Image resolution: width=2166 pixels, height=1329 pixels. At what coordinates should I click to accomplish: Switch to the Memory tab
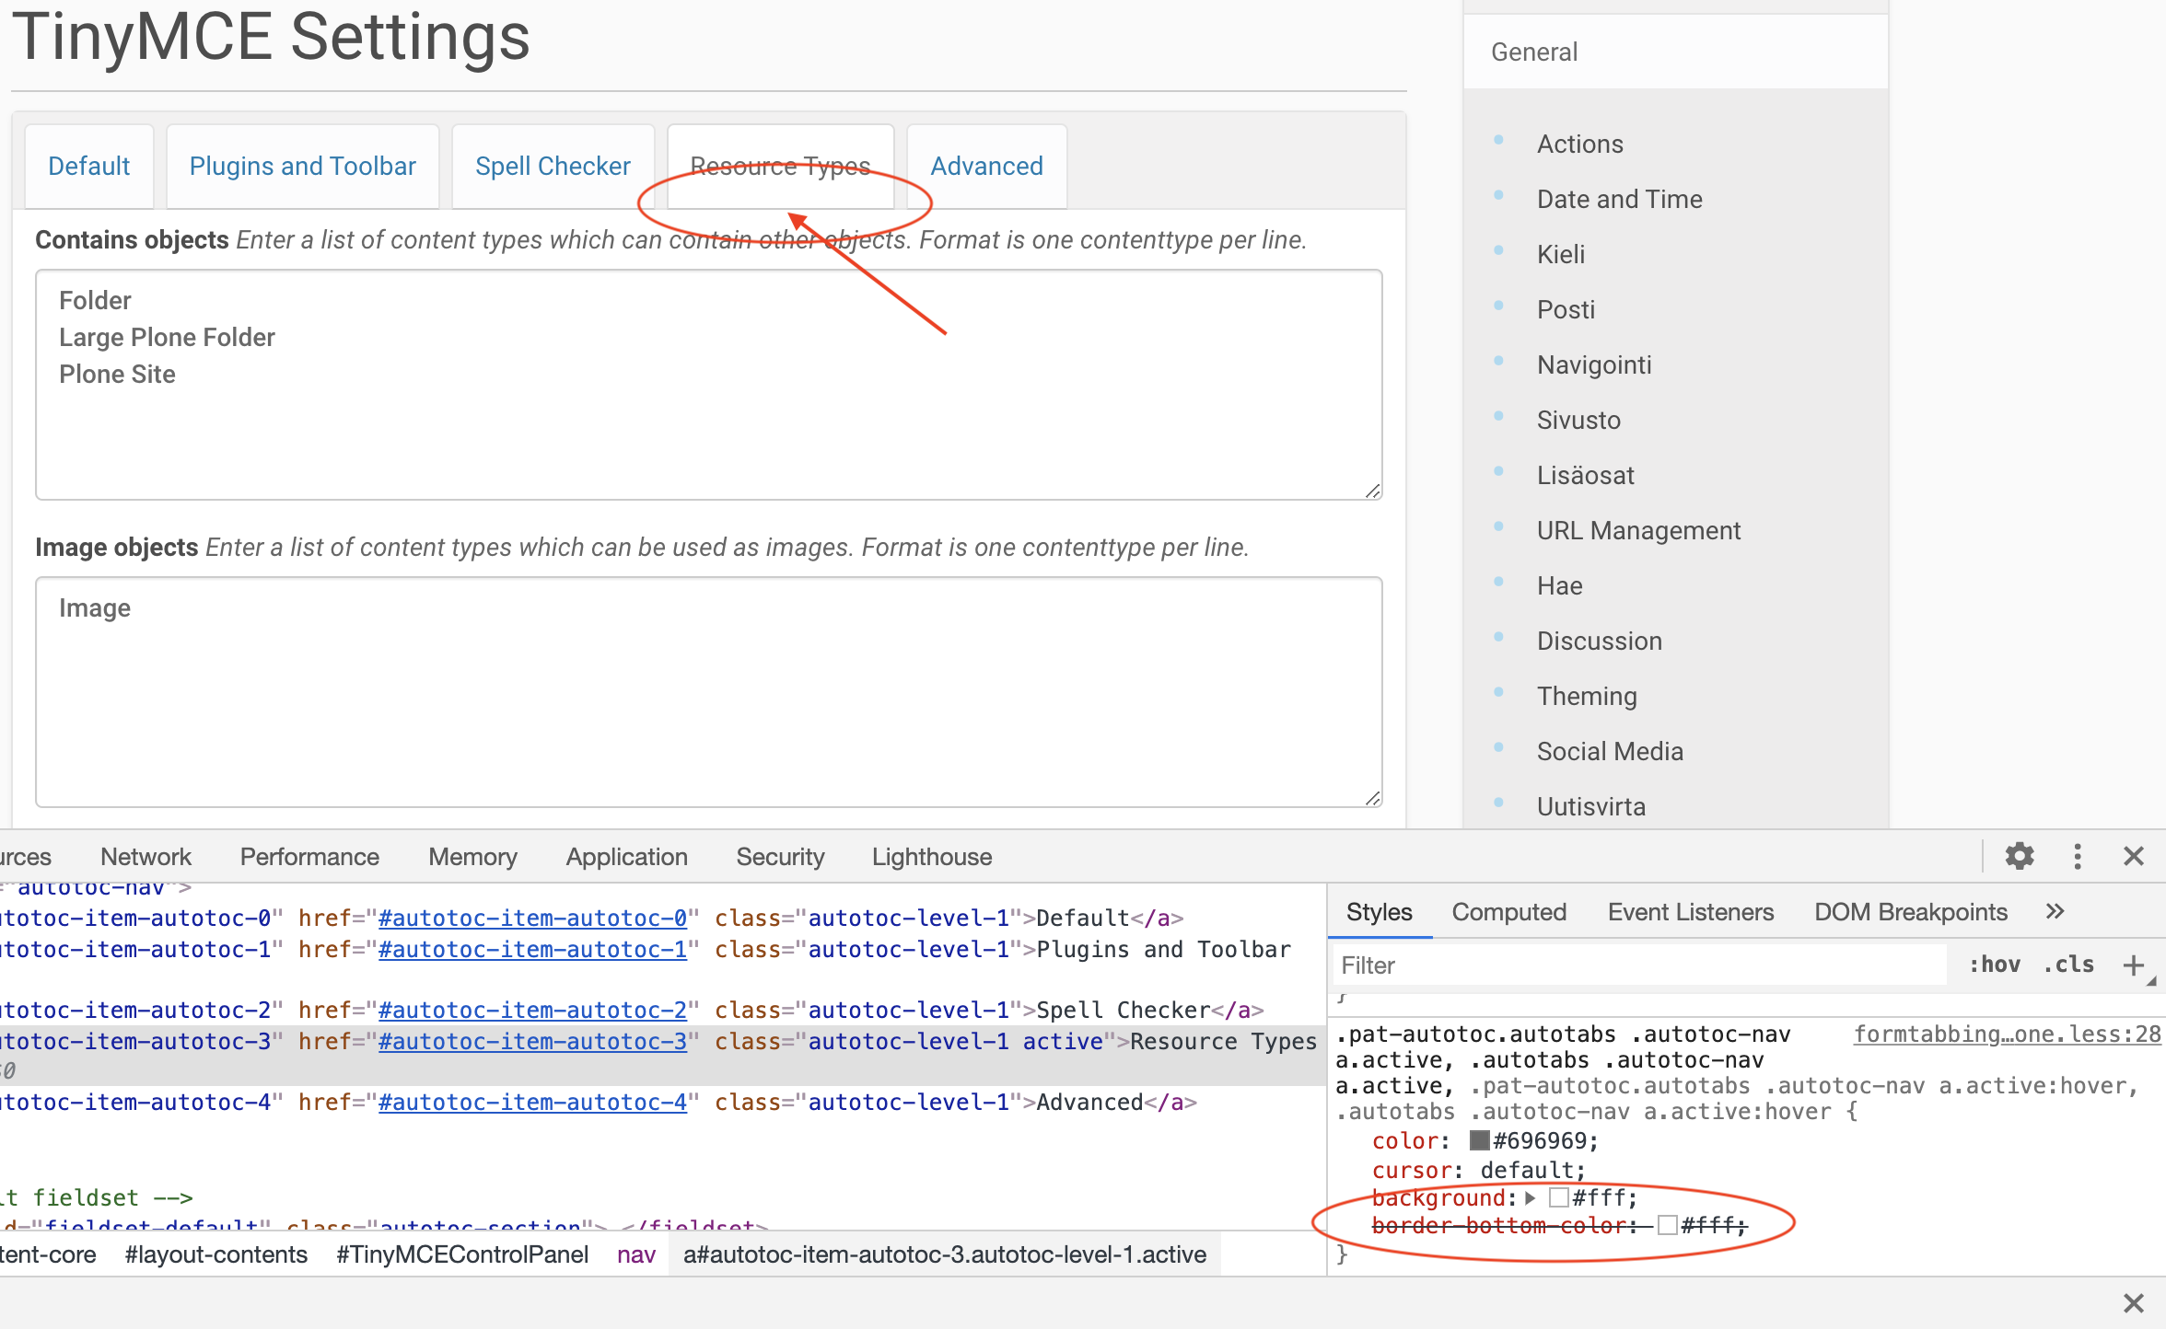tap(472, 856)
